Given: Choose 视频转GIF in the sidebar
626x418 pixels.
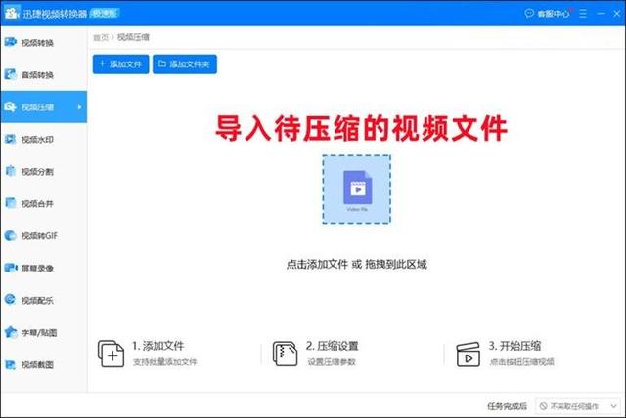Looking at the screenshot, I should (x=44, y=236).
